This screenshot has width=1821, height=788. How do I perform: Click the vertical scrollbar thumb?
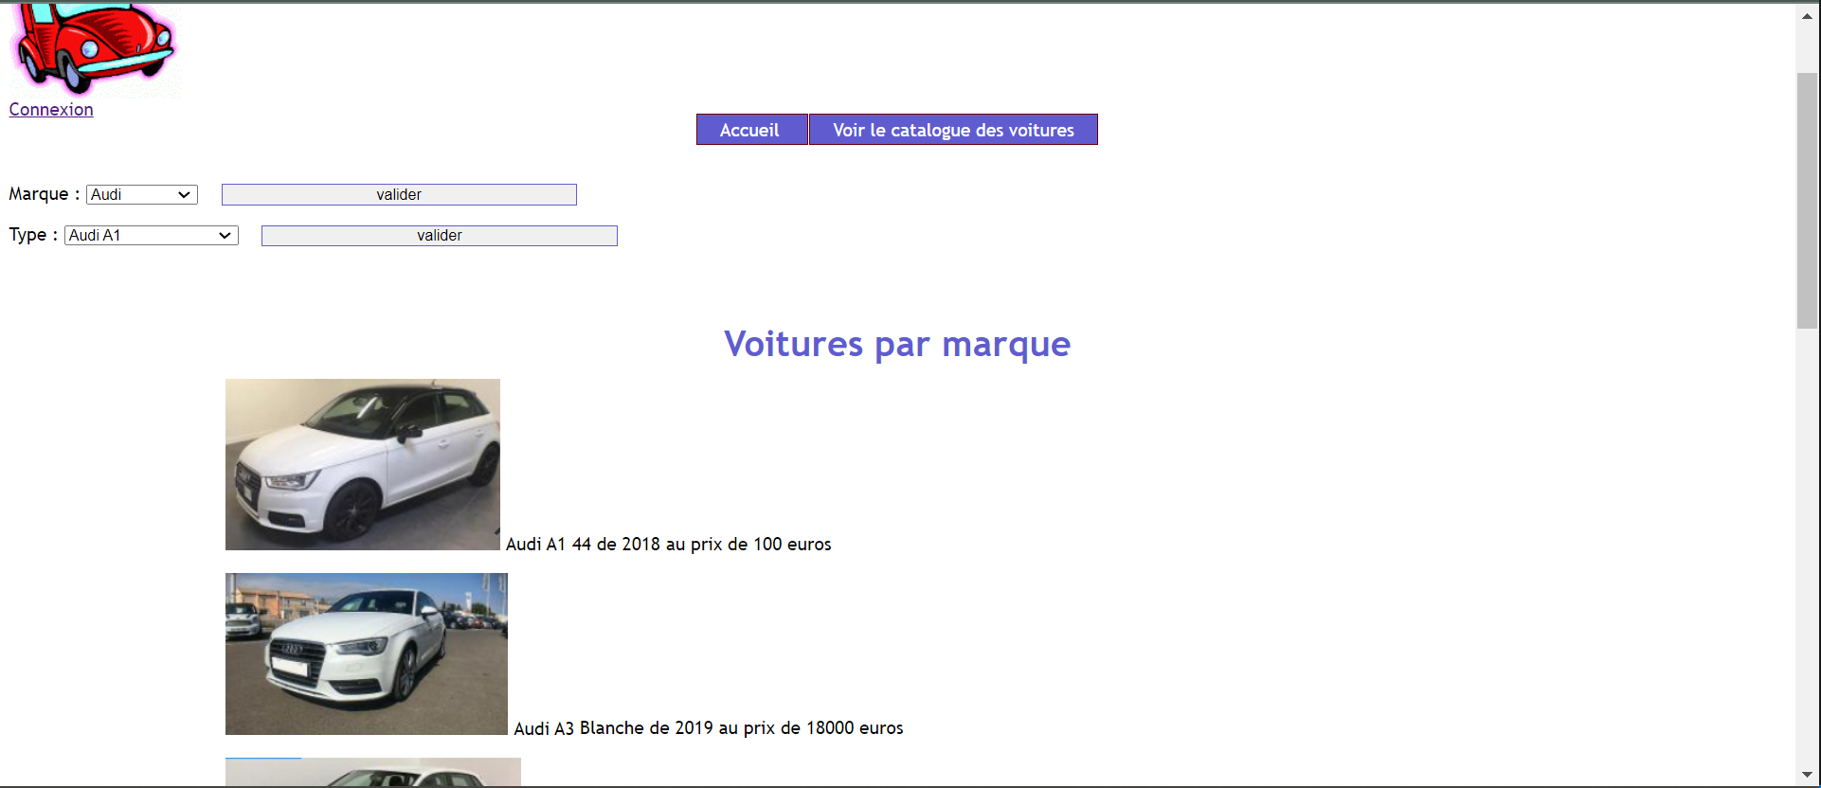[1807, 201]
